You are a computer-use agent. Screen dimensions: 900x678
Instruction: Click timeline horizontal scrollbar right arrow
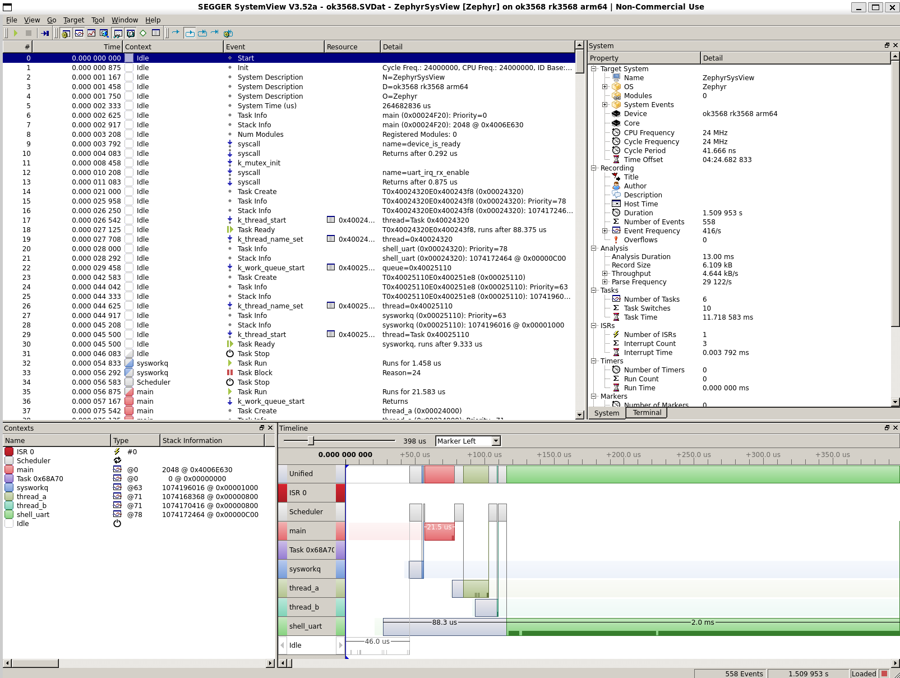point(896,663)
